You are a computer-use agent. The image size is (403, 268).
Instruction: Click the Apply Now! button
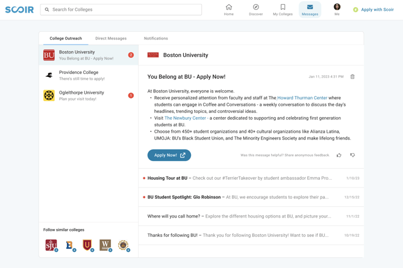(169, 155)
